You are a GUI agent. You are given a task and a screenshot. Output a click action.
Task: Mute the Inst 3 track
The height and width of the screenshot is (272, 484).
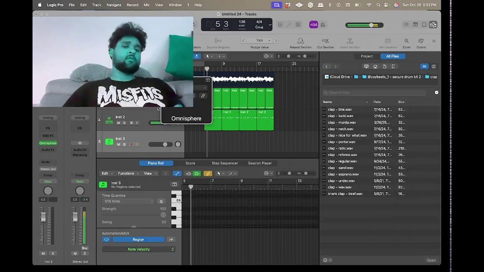pos(118,144)
